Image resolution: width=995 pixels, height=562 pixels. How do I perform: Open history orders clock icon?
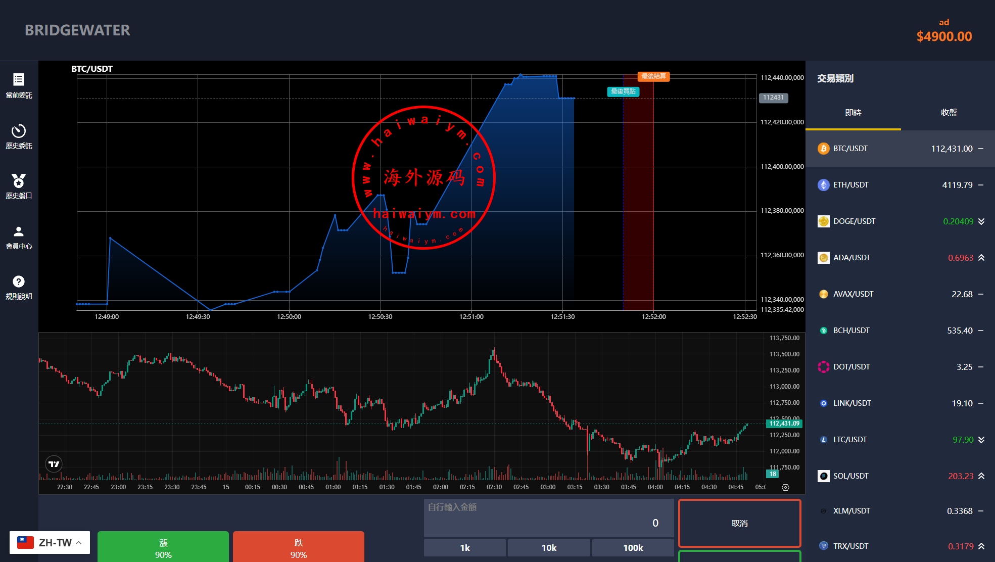coord(19,131)
